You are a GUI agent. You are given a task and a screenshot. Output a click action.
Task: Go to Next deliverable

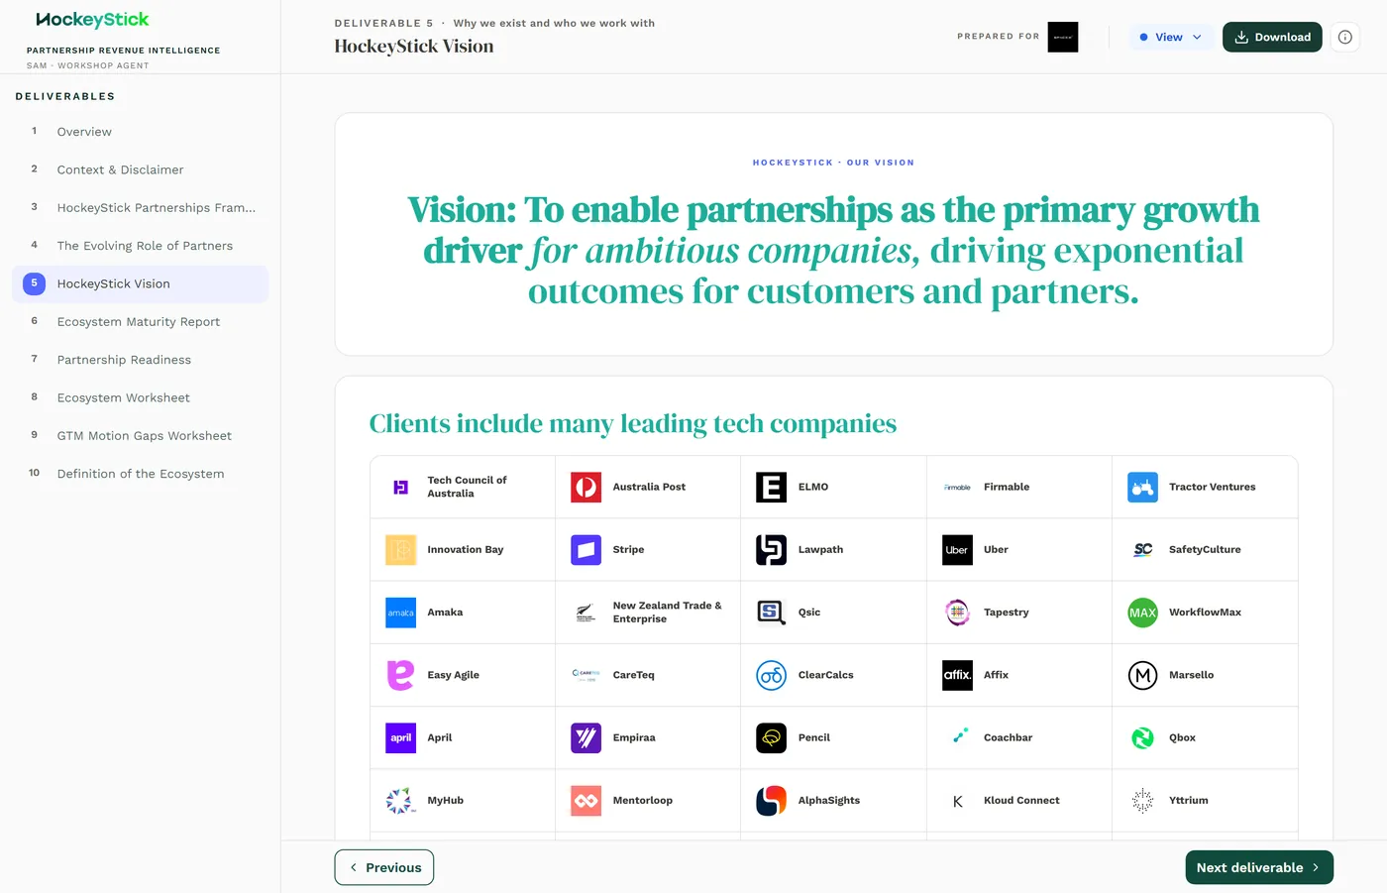(x=1259, y=867)
